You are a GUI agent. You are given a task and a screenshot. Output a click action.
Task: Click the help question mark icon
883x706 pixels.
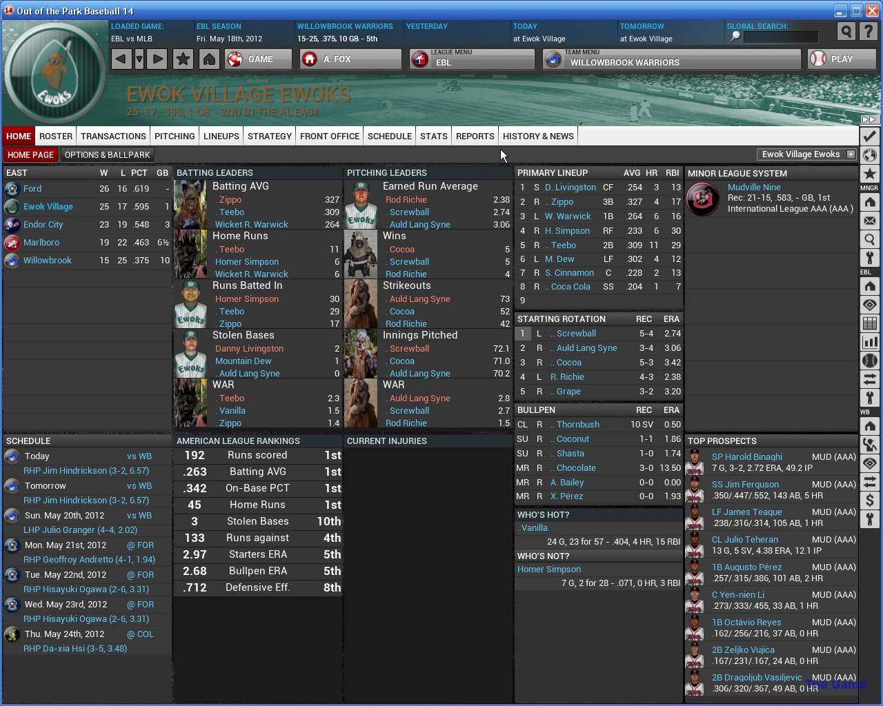[x=869, y=32]
